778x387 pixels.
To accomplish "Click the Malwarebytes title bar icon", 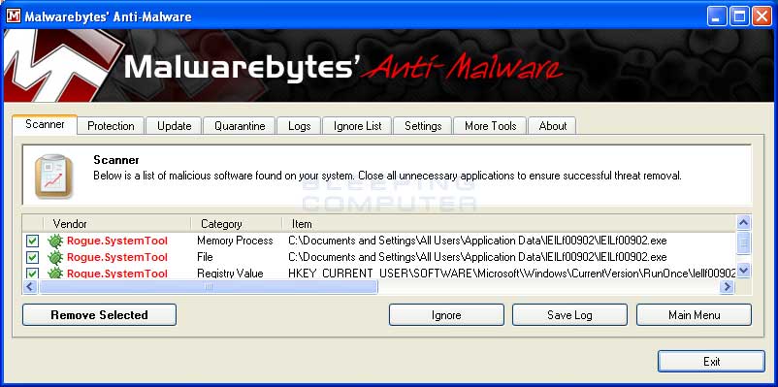I will click(14, 16).
